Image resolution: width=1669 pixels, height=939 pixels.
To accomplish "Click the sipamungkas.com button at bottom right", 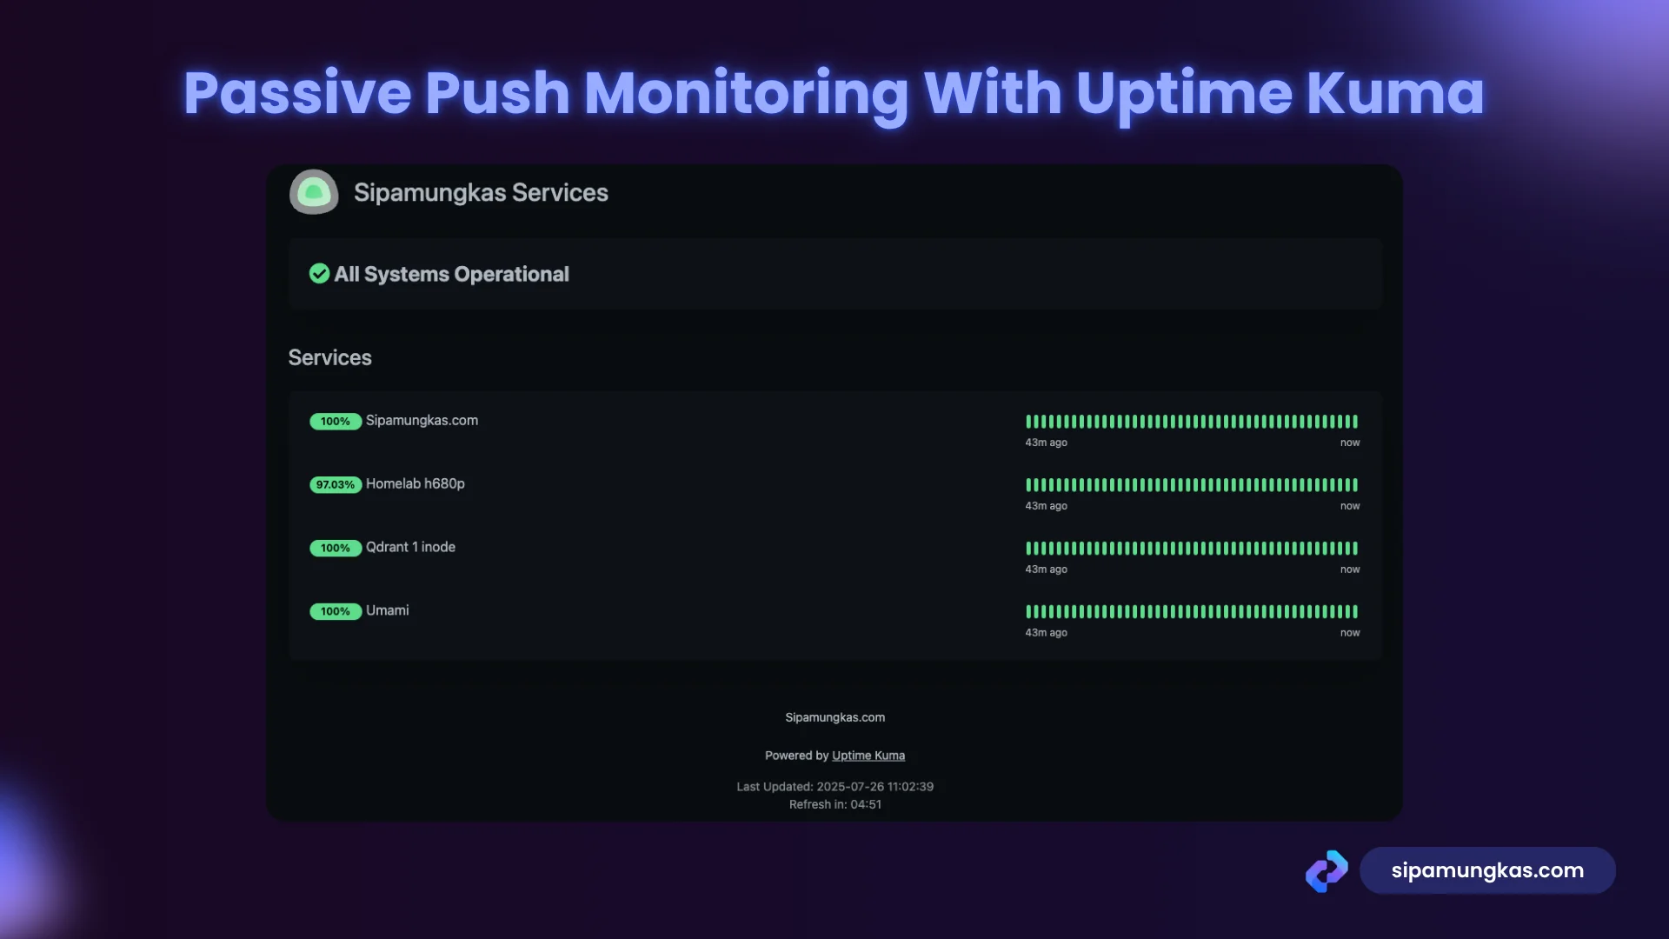I will [x=1487, y=870].
